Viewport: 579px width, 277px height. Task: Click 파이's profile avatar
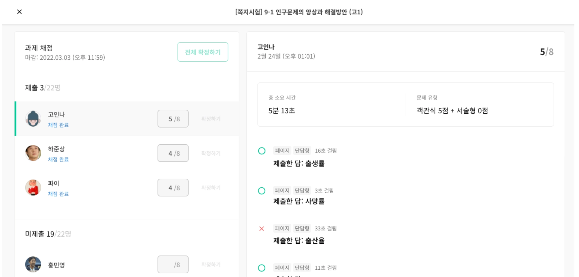tap(33, 188)
